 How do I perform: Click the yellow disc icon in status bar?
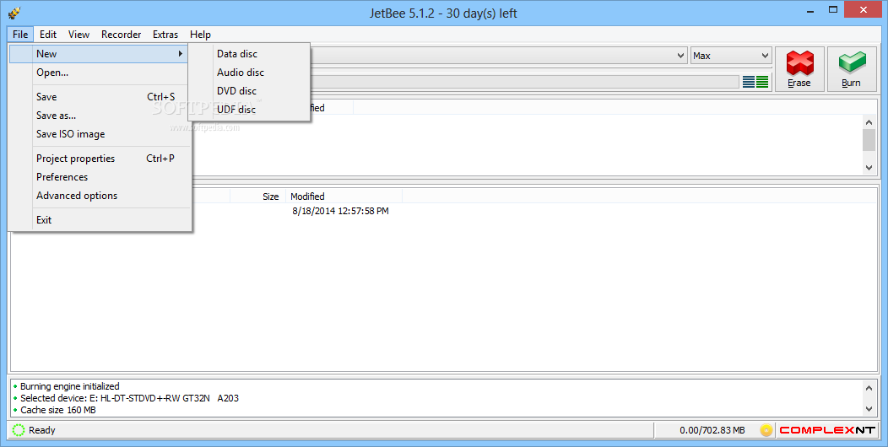(x=766, y=430)
